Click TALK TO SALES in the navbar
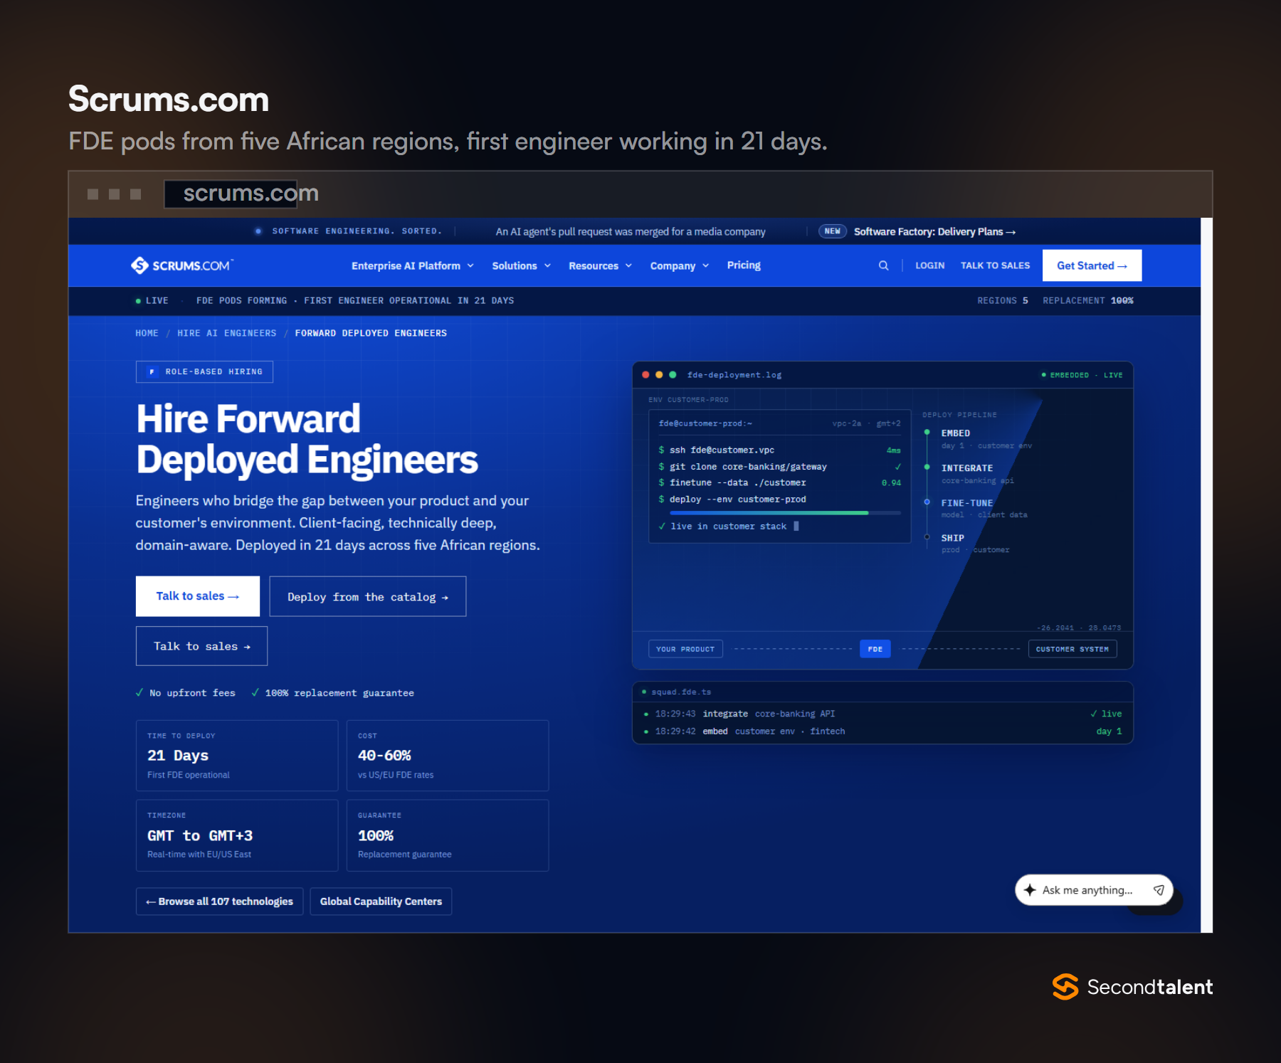The height and width of the screenshot is (1063, 1281). (x=995, y=265)
